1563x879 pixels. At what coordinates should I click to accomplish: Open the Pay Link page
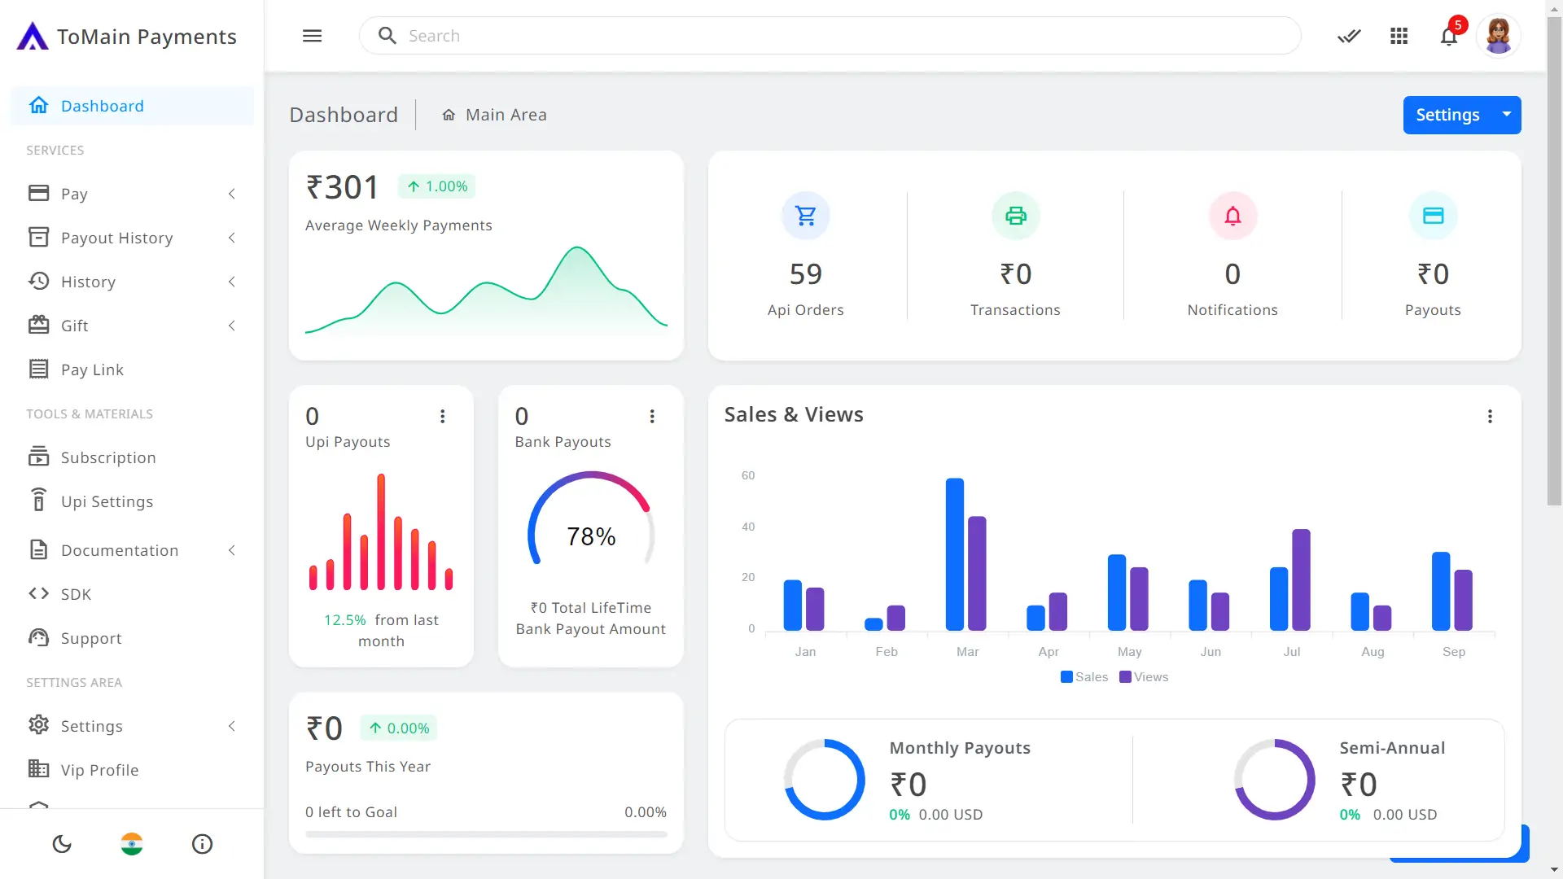coord(92,370)
